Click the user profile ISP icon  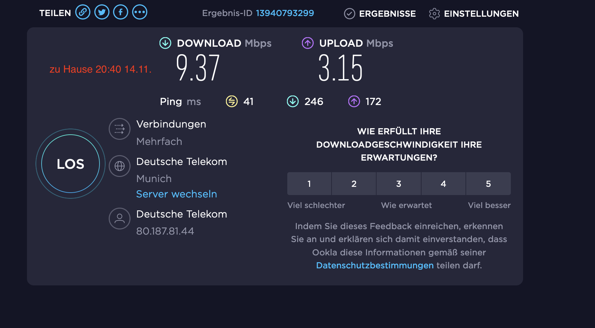click(120, 219)
